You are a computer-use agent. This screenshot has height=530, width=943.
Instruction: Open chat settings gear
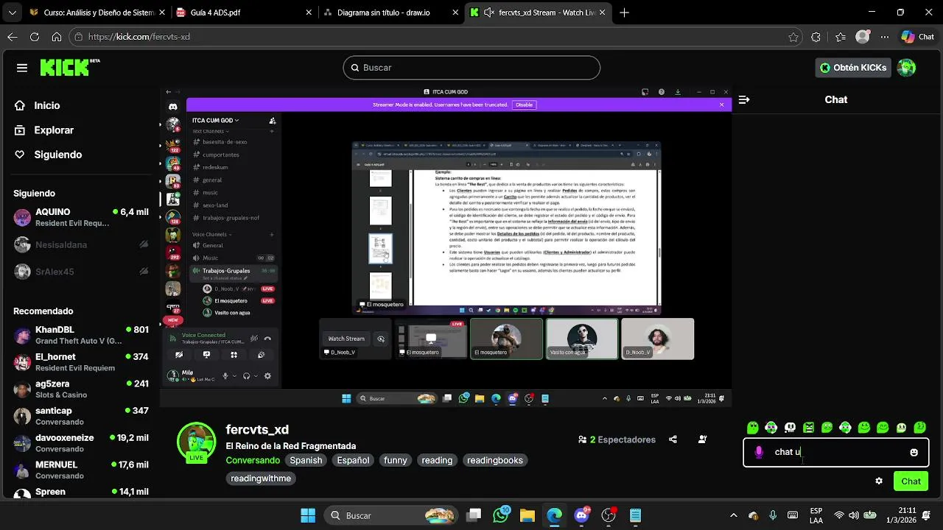(879, 481)
